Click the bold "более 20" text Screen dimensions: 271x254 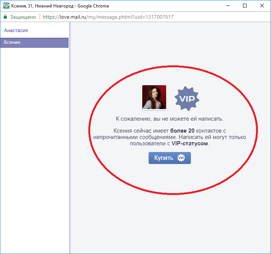point(182,131)
